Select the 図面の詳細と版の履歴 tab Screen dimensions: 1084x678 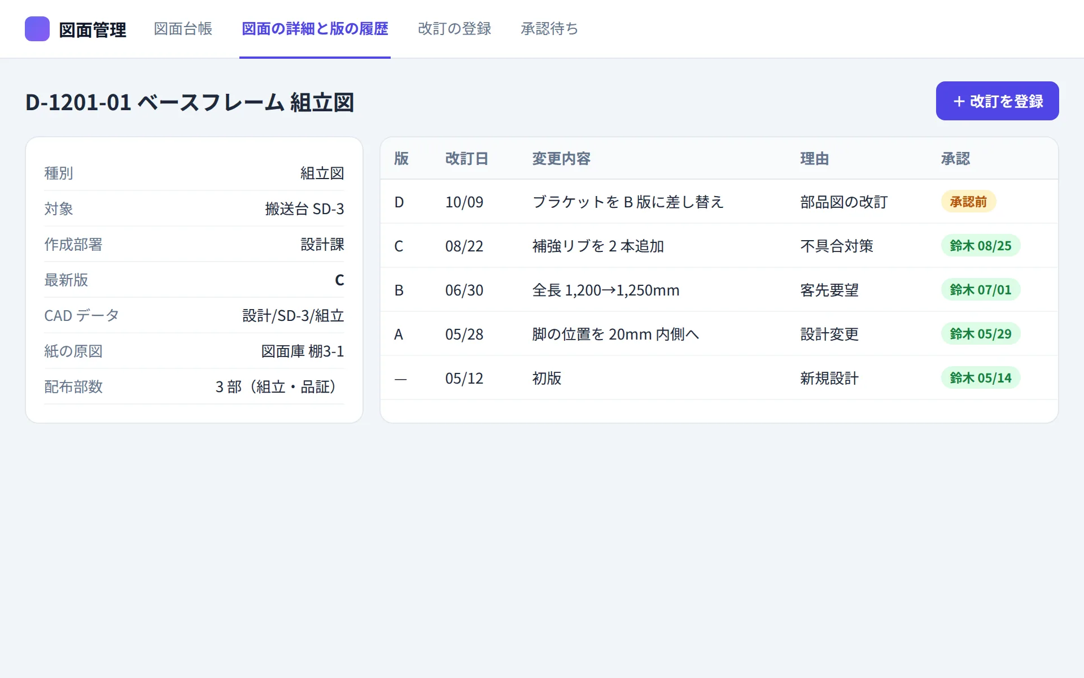coord(315,29)
